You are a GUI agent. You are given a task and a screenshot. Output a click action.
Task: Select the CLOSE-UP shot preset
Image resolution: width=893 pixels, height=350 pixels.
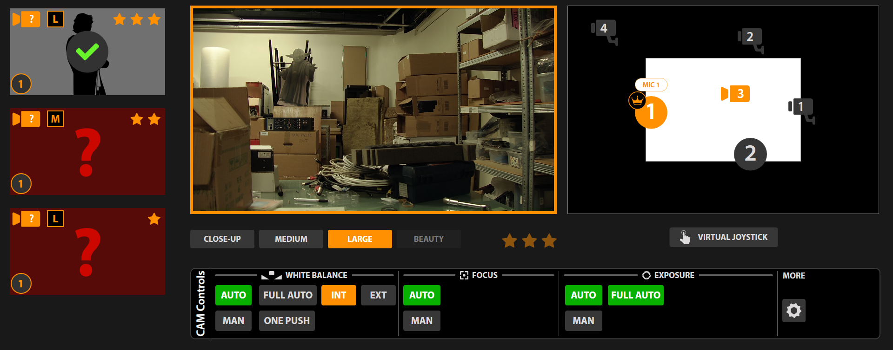point(222,239)
